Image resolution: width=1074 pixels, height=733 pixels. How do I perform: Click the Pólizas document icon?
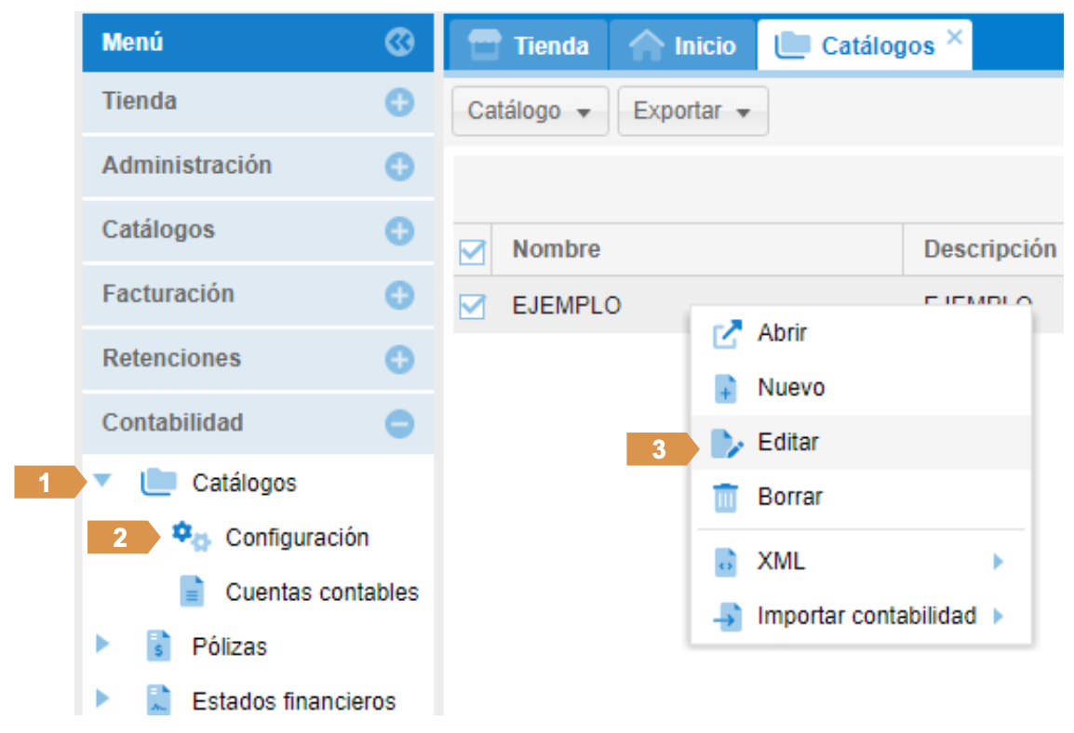tap(159, 646)
